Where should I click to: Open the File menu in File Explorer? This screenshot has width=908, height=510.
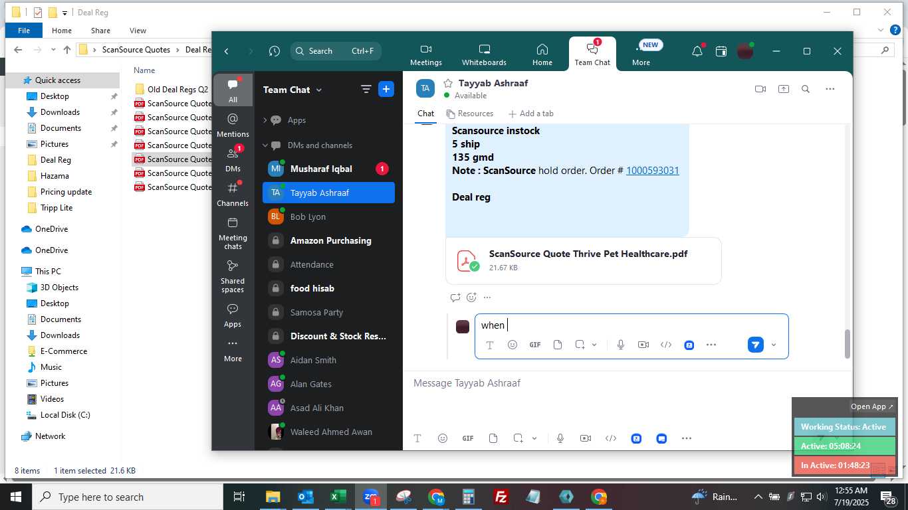pos(24,31)
